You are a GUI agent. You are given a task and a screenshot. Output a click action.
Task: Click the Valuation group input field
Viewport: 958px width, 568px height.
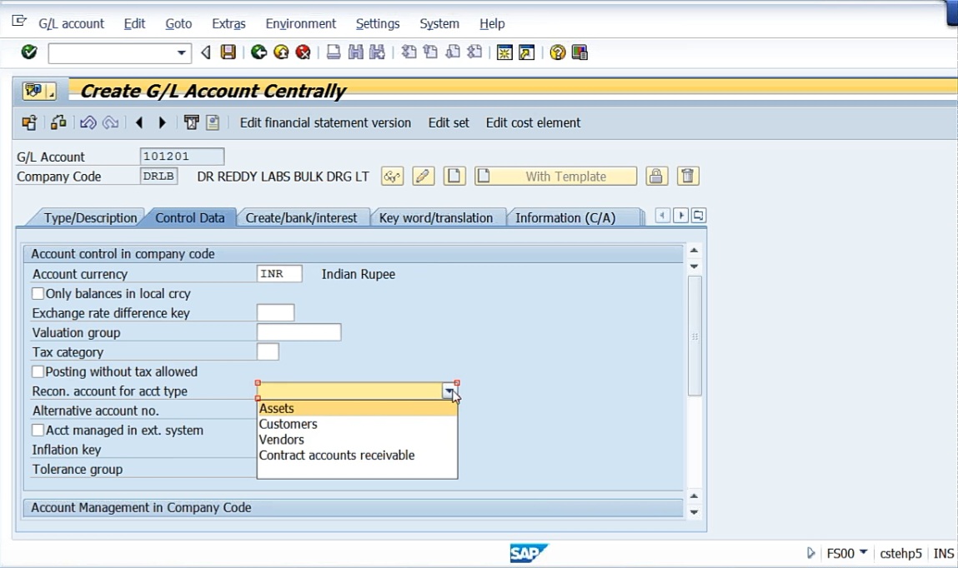[x=298, y=332]
